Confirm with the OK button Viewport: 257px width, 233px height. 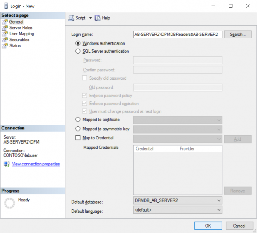click(x=208, y=226)
